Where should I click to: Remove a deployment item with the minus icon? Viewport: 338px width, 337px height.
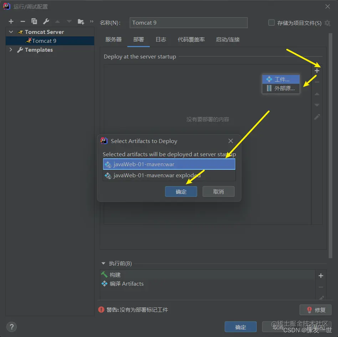coord(317,82)
